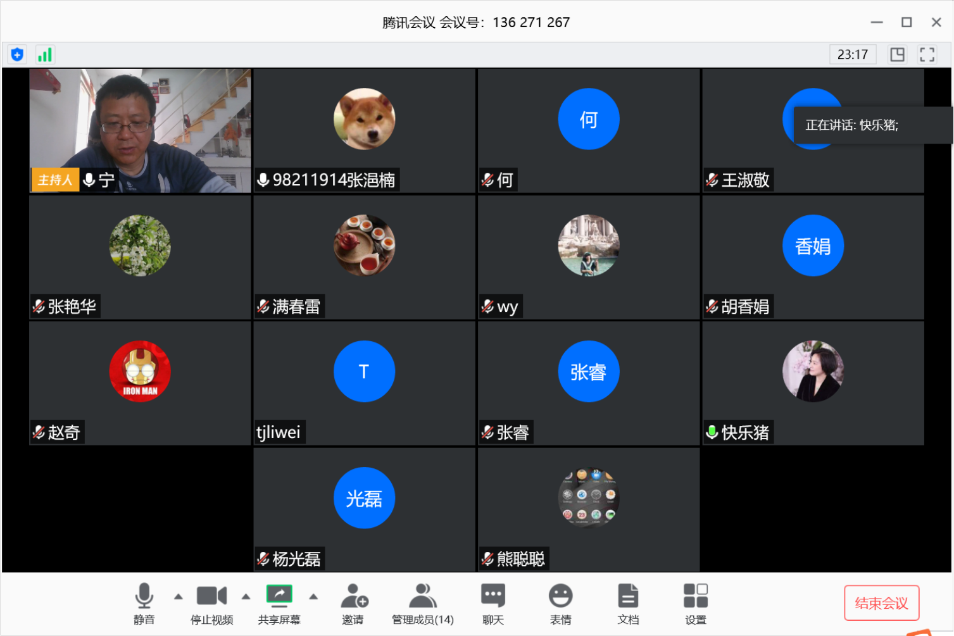Select 快乐猪 participant tile
Screen dimensions: 954x636
(x=813, y=383)
